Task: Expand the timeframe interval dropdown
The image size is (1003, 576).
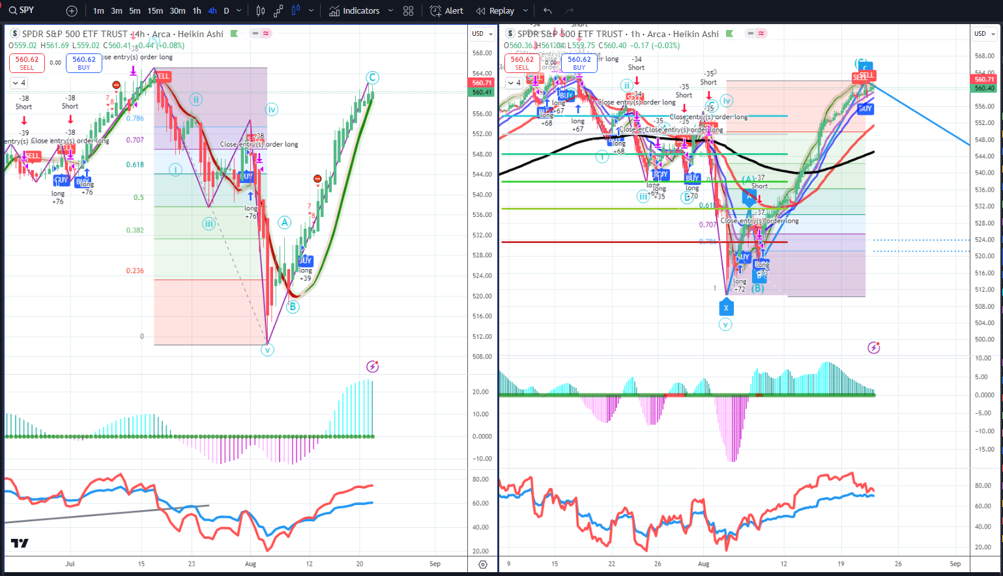Action: [239, 11]
